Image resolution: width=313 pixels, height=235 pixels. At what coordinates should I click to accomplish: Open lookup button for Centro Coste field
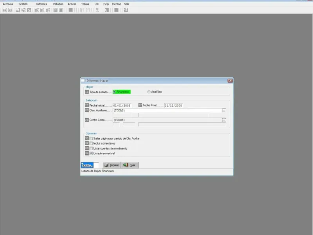(x=224, y=120)
